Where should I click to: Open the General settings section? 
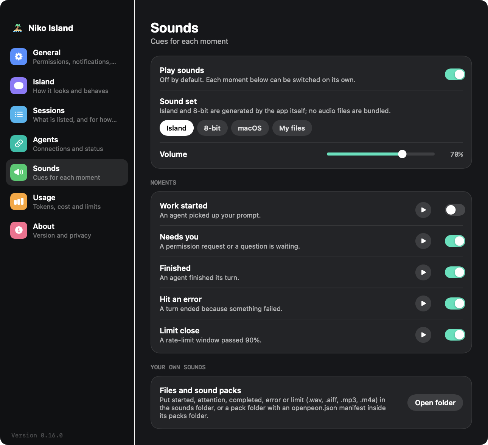click(x=67, y=57)
